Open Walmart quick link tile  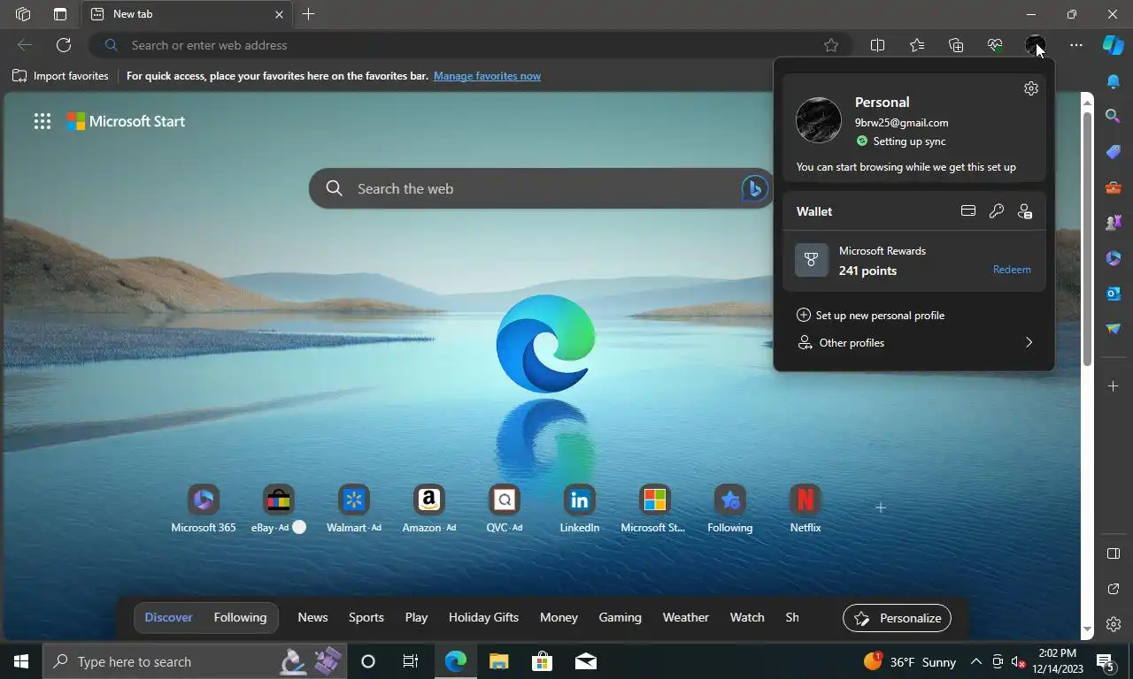point(354,510)
